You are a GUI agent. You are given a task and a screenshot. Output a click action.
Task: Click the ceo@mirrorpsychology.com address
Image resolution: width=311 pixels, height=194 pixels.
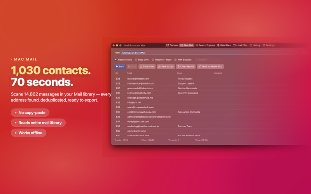(142, 112)
